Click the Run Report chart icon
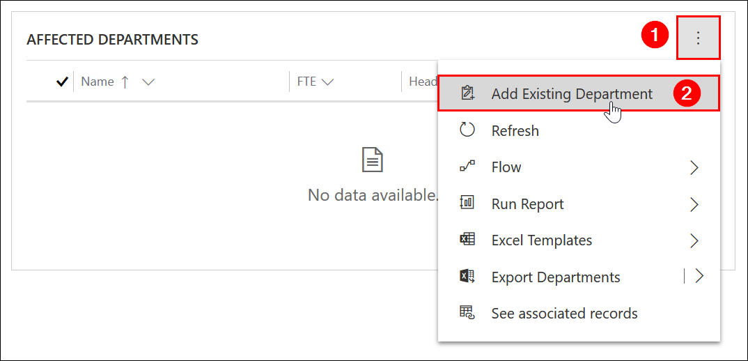 click(467, 203)
